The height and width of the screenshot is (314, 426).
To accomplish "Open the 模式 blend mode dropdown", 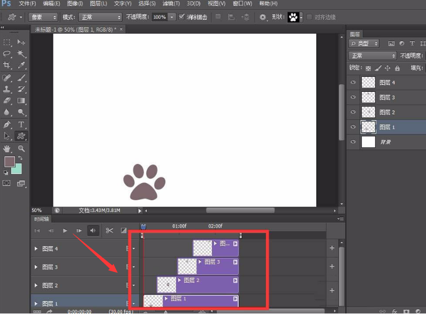I will 100,17.
